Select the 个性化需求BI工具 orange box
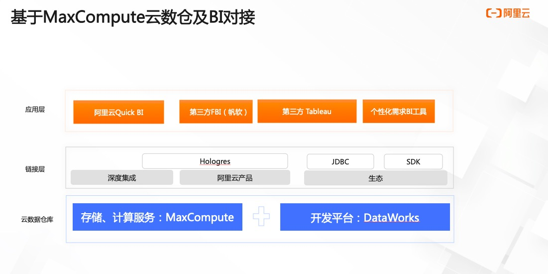The image size is (548, 274). (398, 111)
